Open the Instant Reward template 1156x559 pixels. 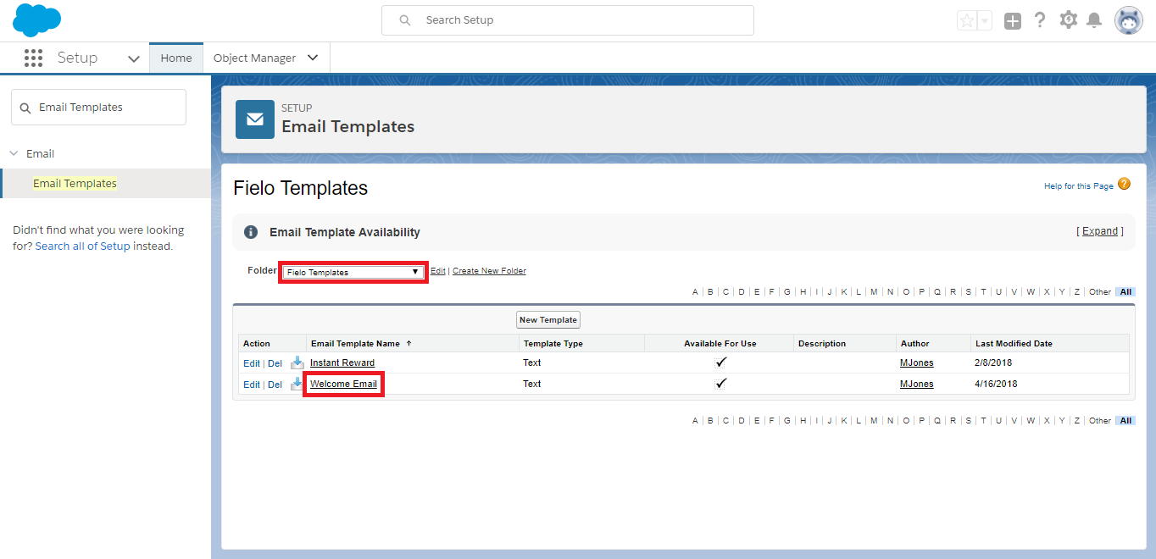click(x=342, y=363)
